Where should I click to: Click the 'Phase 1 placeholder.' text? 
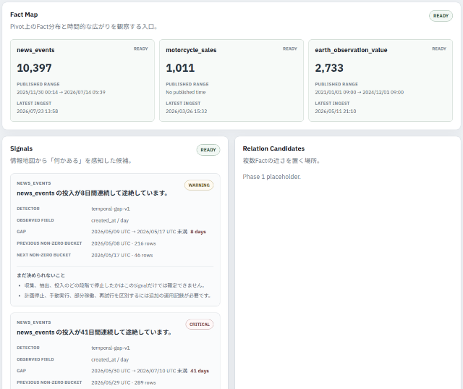pos(272,177)
